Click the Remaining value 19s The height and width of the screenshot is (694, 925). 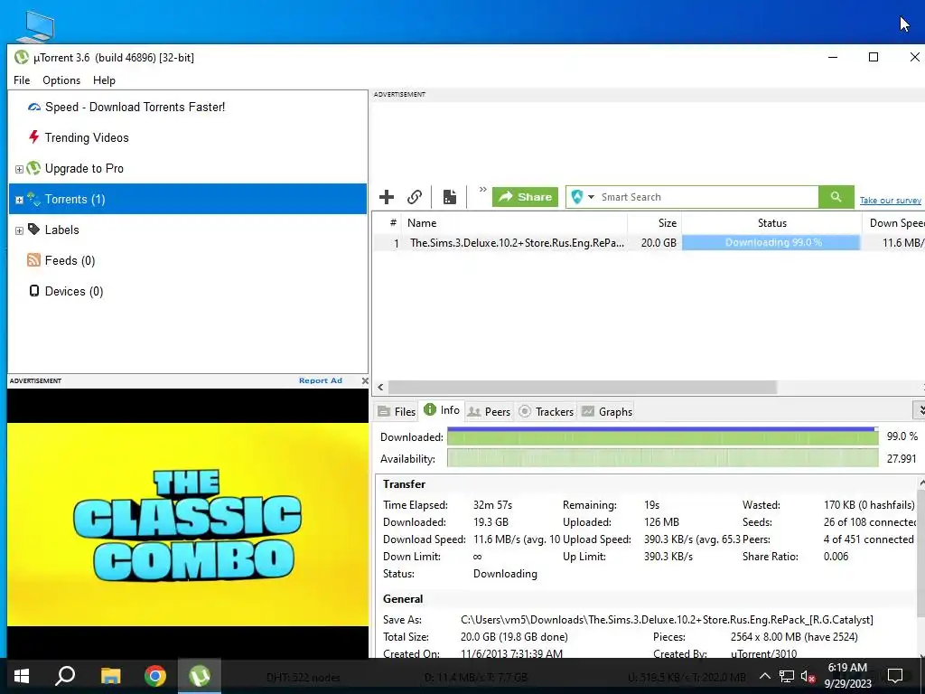pos(652,505)
